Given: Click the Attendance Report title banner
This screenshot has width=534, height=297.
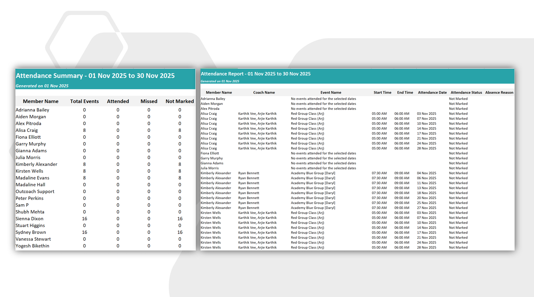Looking at the screenshot, I should pyautogui.click(x=255, y=74).
